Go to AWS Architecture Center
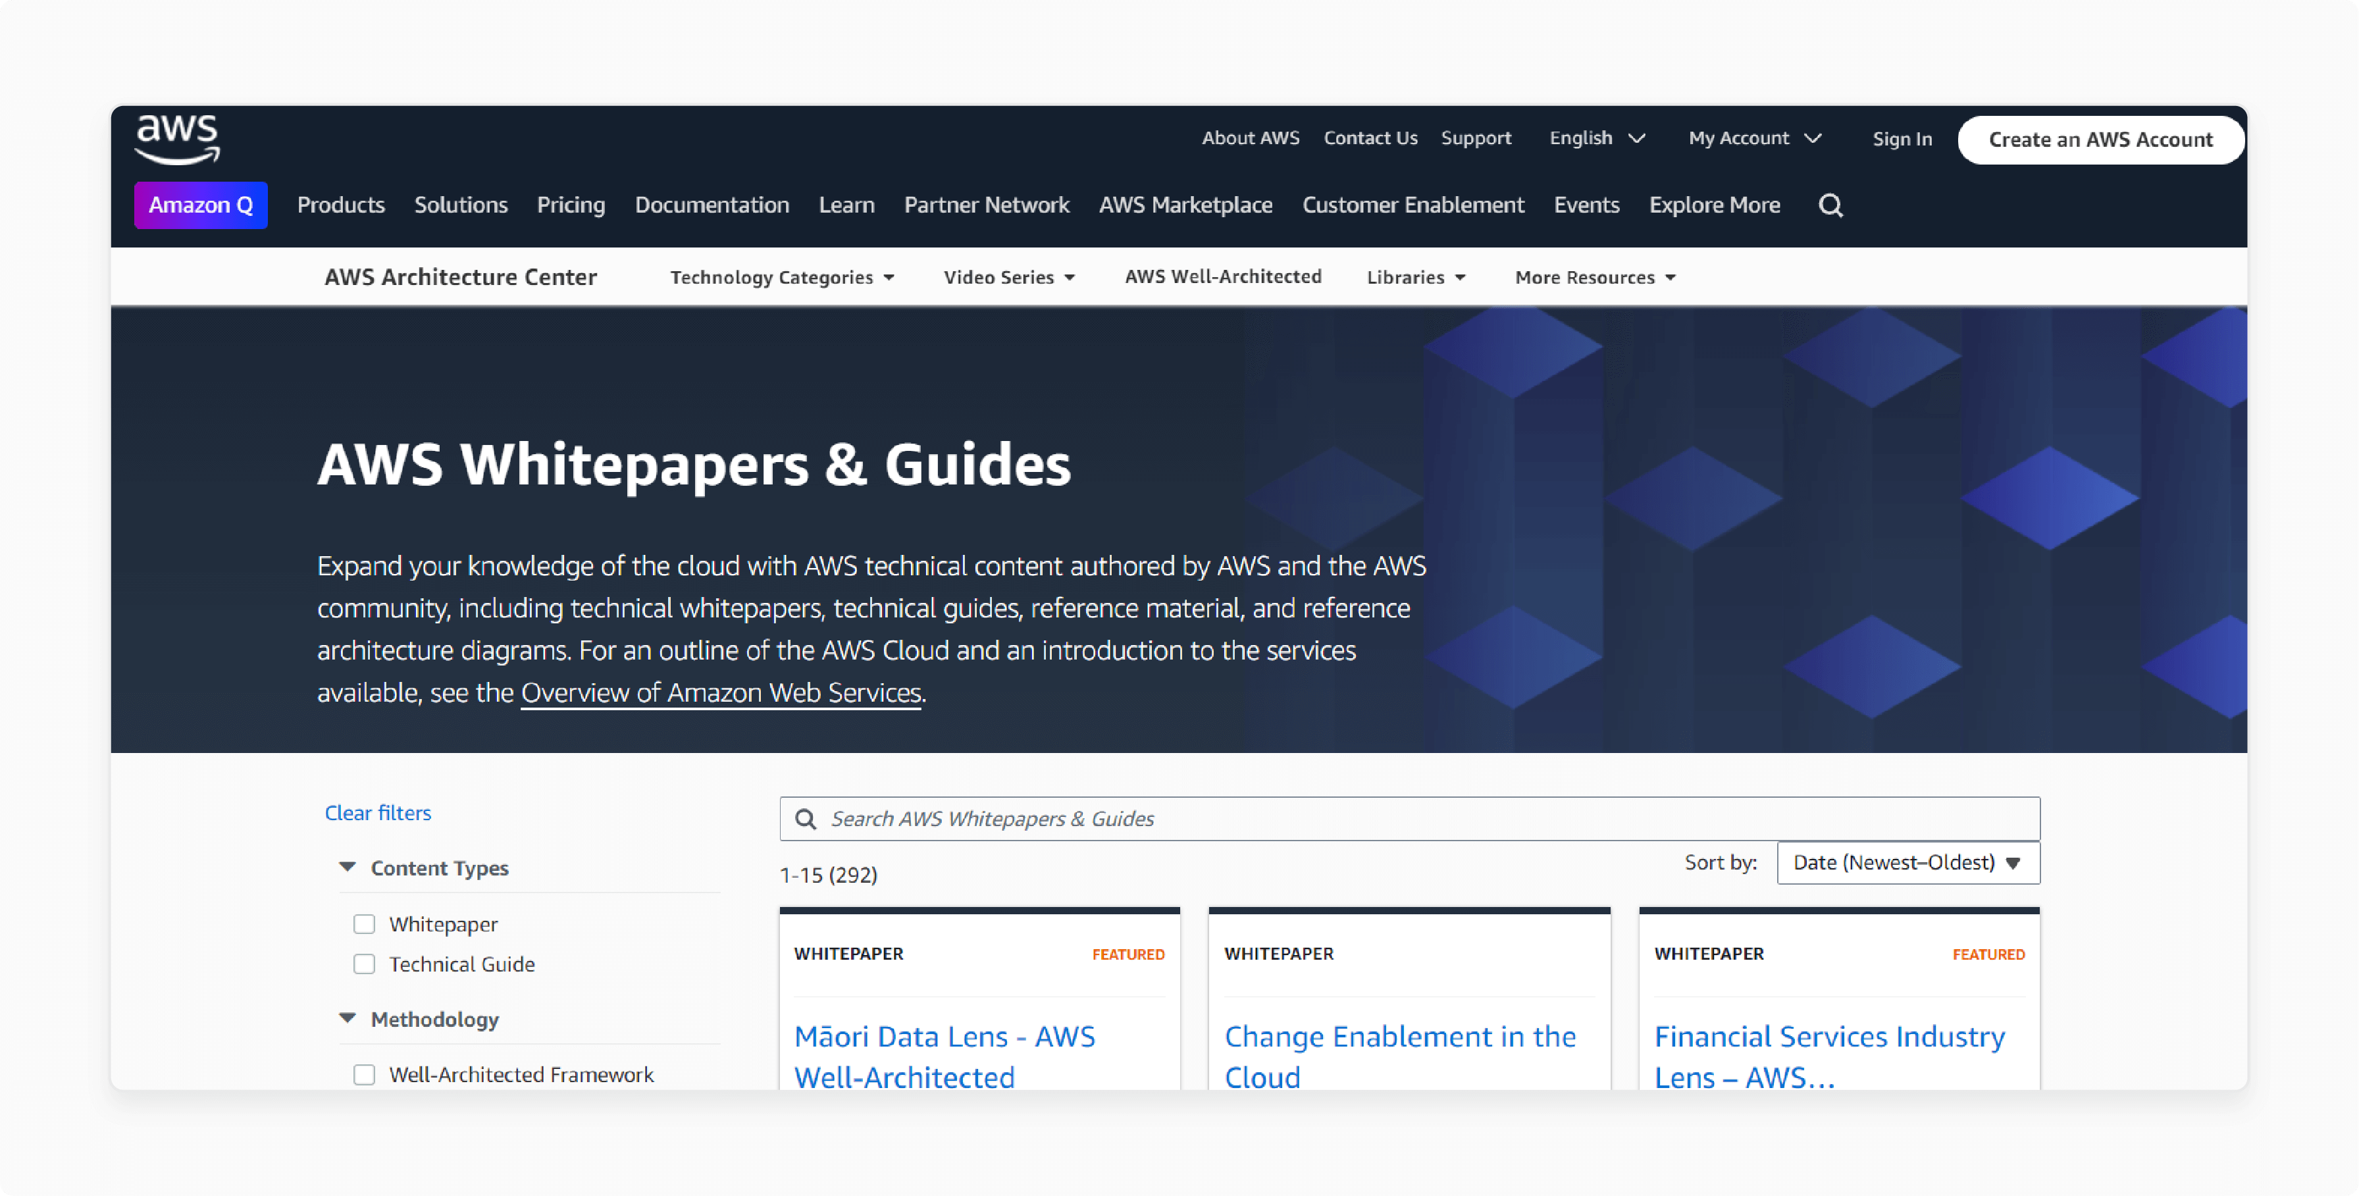The width and height of the screenshot is (2359, 1196). pos(461,276)
